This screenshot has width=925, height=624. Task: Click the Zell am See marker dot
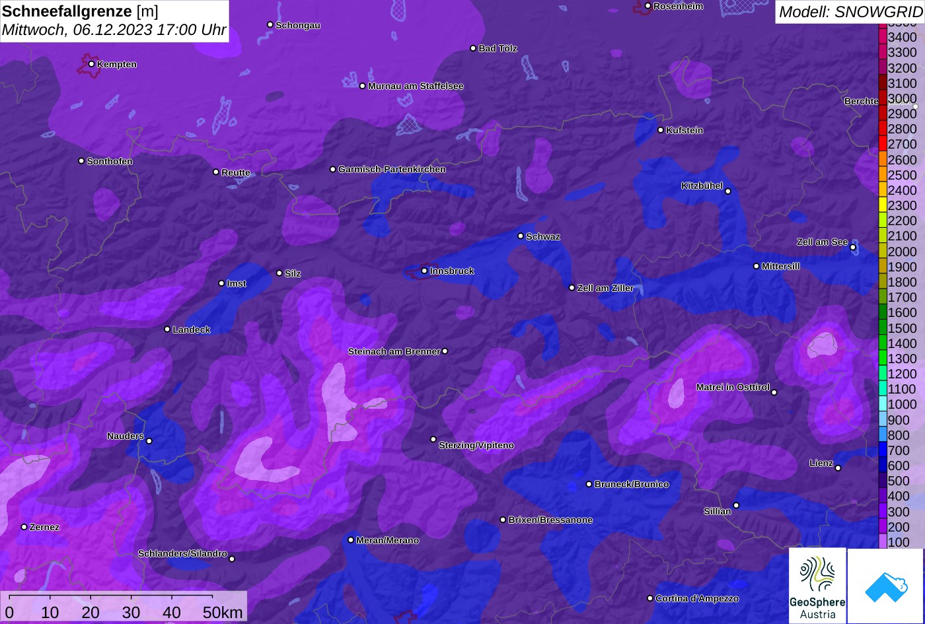pyautogui.click(x=853, y=248)
